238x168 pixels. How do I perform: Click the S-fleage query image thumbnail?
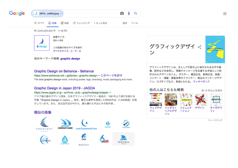coord(42,43)
